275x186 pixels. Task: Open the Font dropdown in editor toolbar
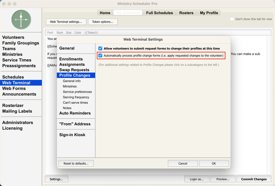(50, 32)
